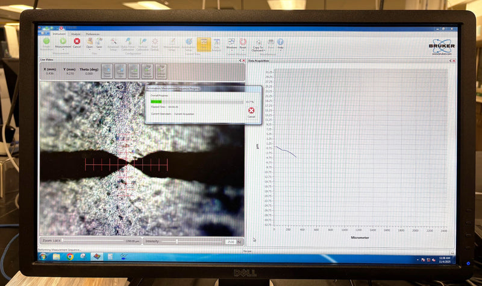Collapse the Data Acquisition panel arrow
482x286 pixels.
(450, 61)
